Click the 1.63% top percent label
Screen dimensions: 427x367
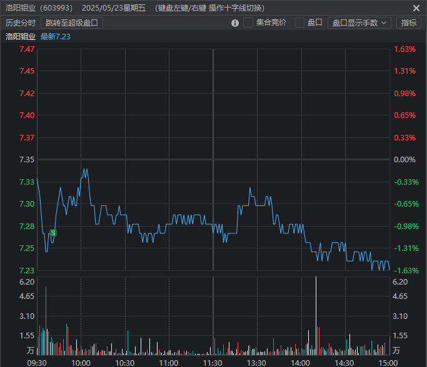click(x=404, y=49)
